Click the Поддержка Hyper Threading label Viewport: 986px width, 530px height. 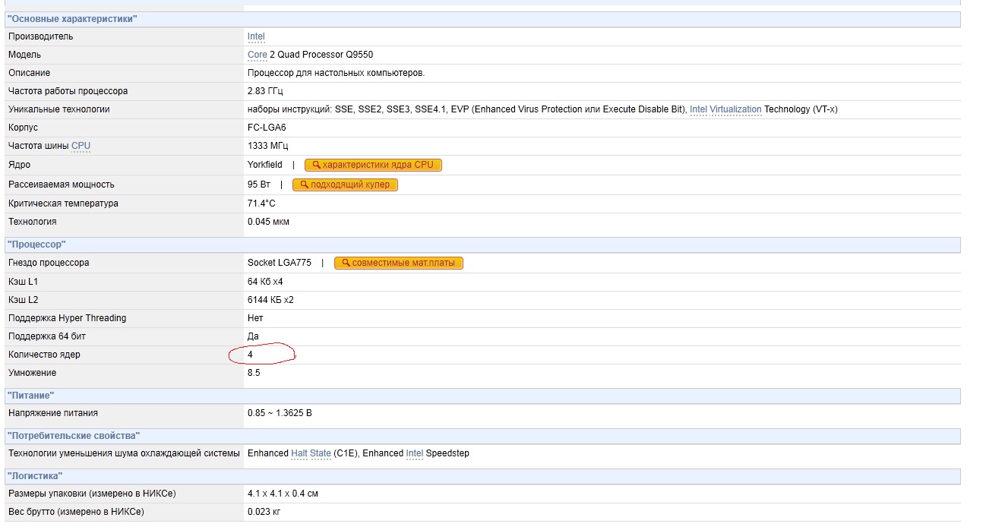68,318
